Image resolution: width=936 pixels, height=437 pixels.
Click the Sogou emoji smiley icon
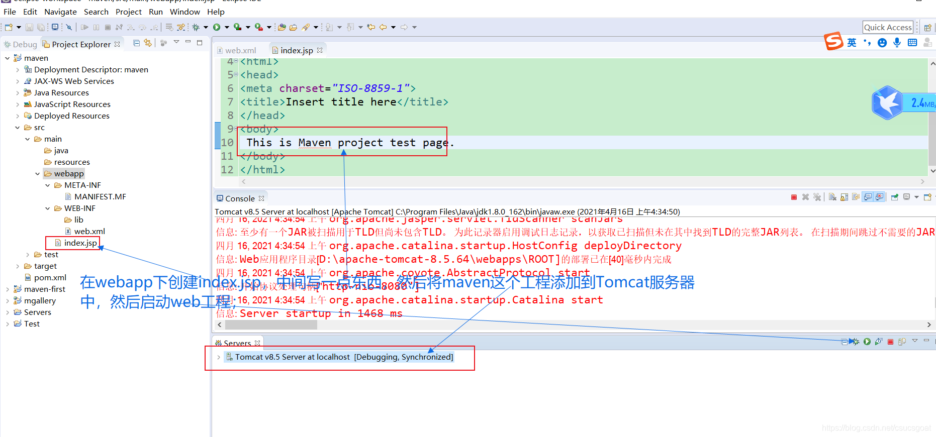coord(882,43)
